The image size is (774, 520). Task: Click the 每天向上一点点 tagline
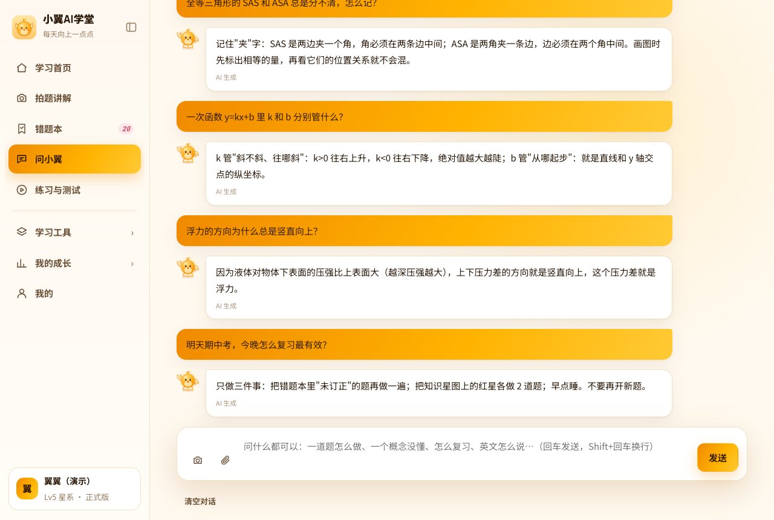point(68,34)
